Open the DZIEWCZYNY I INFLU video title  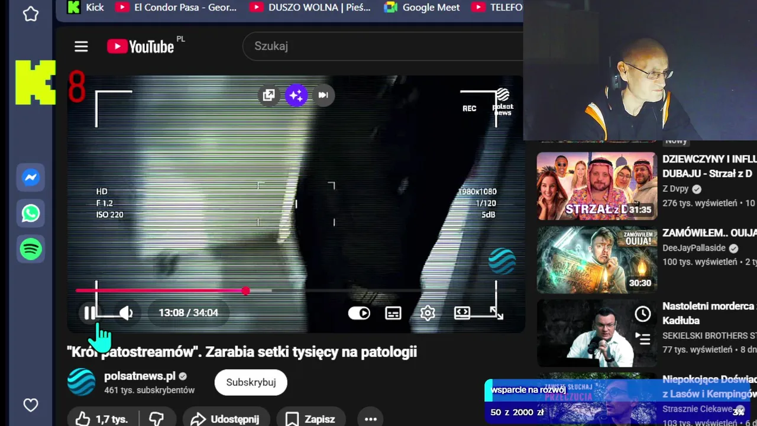pyautogui.click(x=710, y=166)
